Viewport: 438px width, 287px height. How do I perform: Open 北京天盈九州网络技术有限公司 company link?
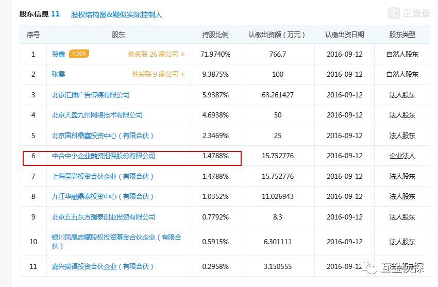pos(97,115)
